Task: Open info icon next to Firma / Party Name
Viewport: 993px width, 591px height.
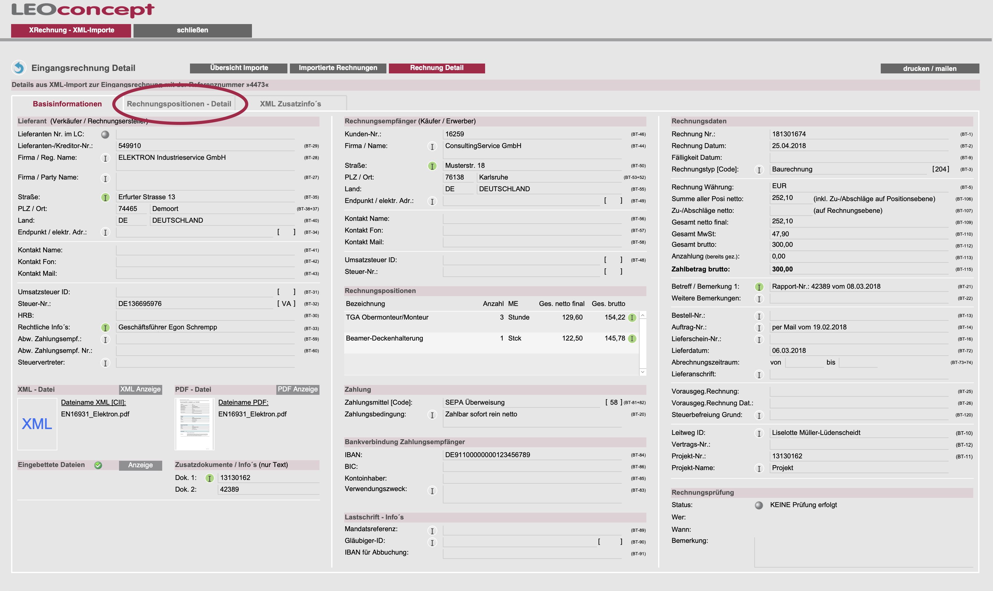Action: click(x=105, y=178)
